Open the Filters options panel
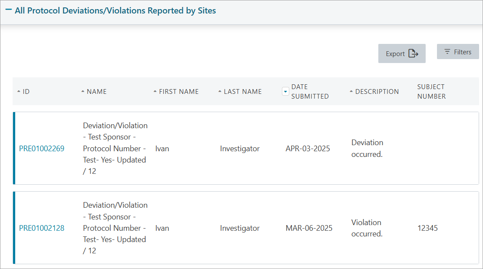The width and height of the screenshot is (483, 269). pos(458,51)
